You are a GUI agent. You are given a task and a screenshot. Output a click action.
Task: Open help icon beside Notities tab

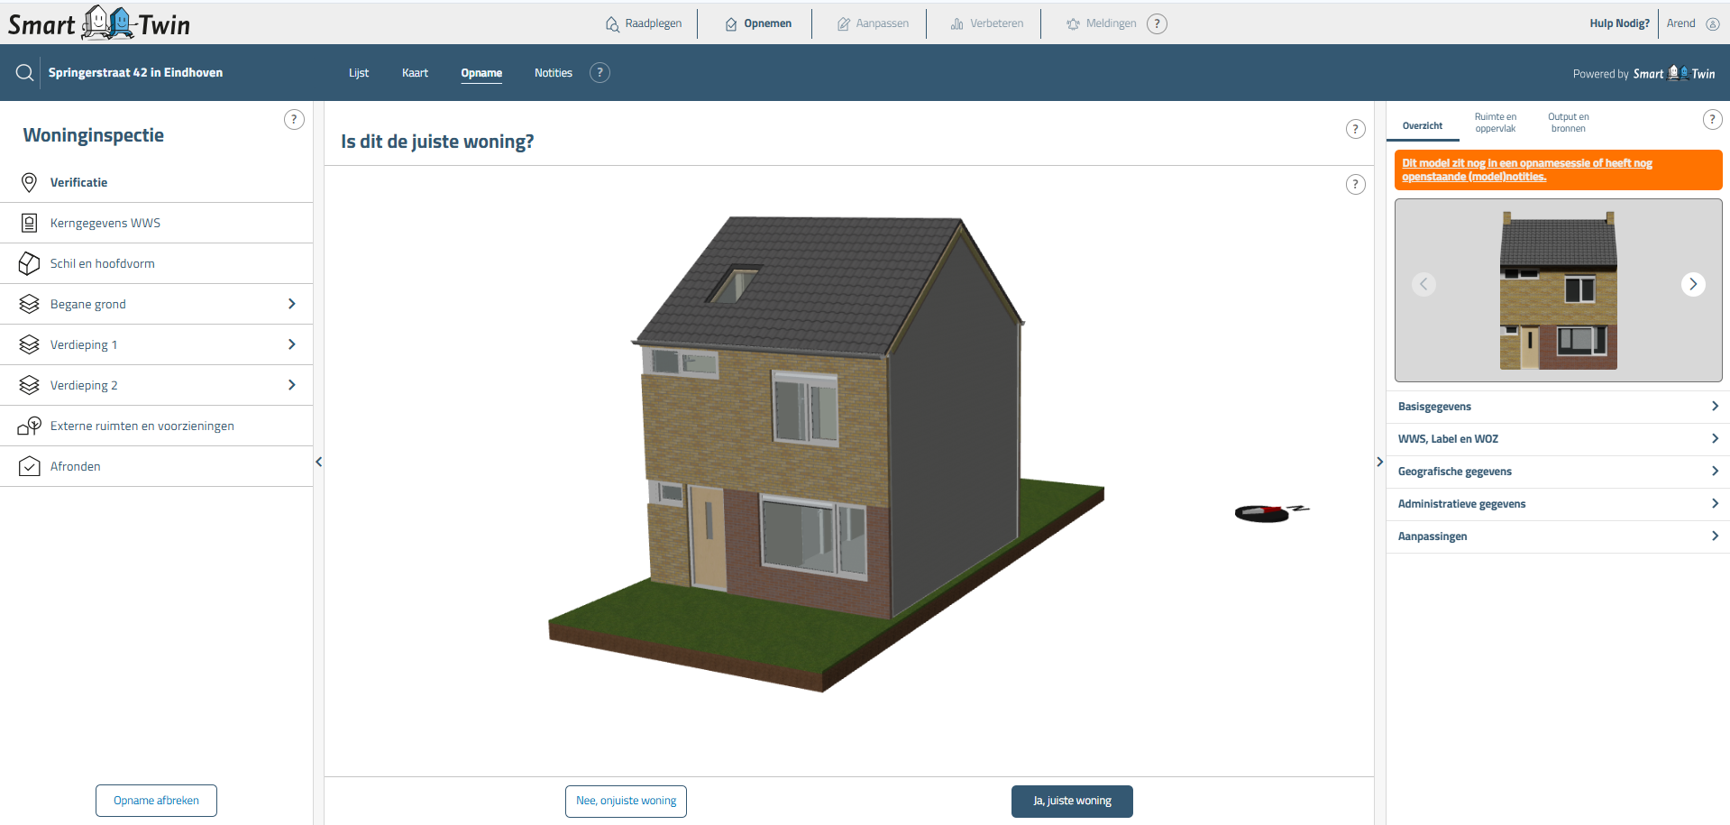600,73
